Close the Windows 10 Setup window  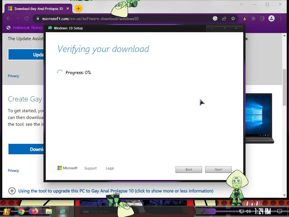tap(236, 29)
